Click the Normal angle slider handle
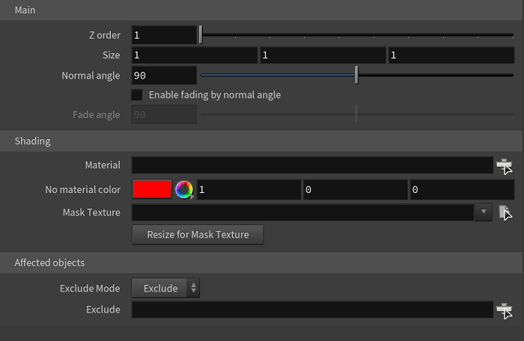The height and width of the screenshot is (341, 524). (x=356, y=75)
